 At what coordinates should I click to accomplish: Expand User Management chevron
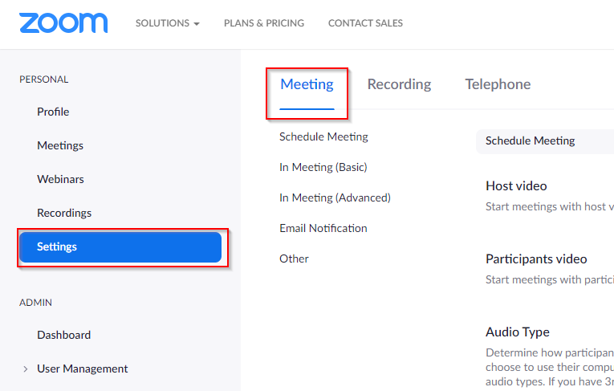tap(26, 369)
